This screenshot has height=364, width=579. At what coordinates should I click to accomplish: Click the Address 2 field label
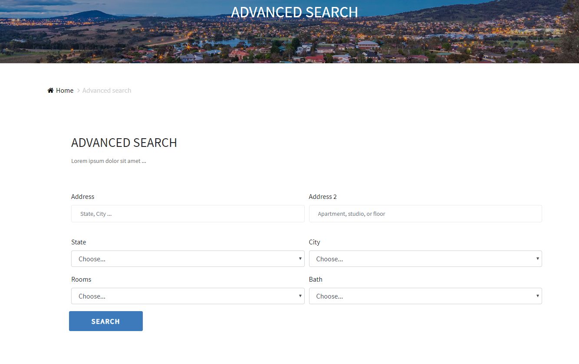point(322,197)
